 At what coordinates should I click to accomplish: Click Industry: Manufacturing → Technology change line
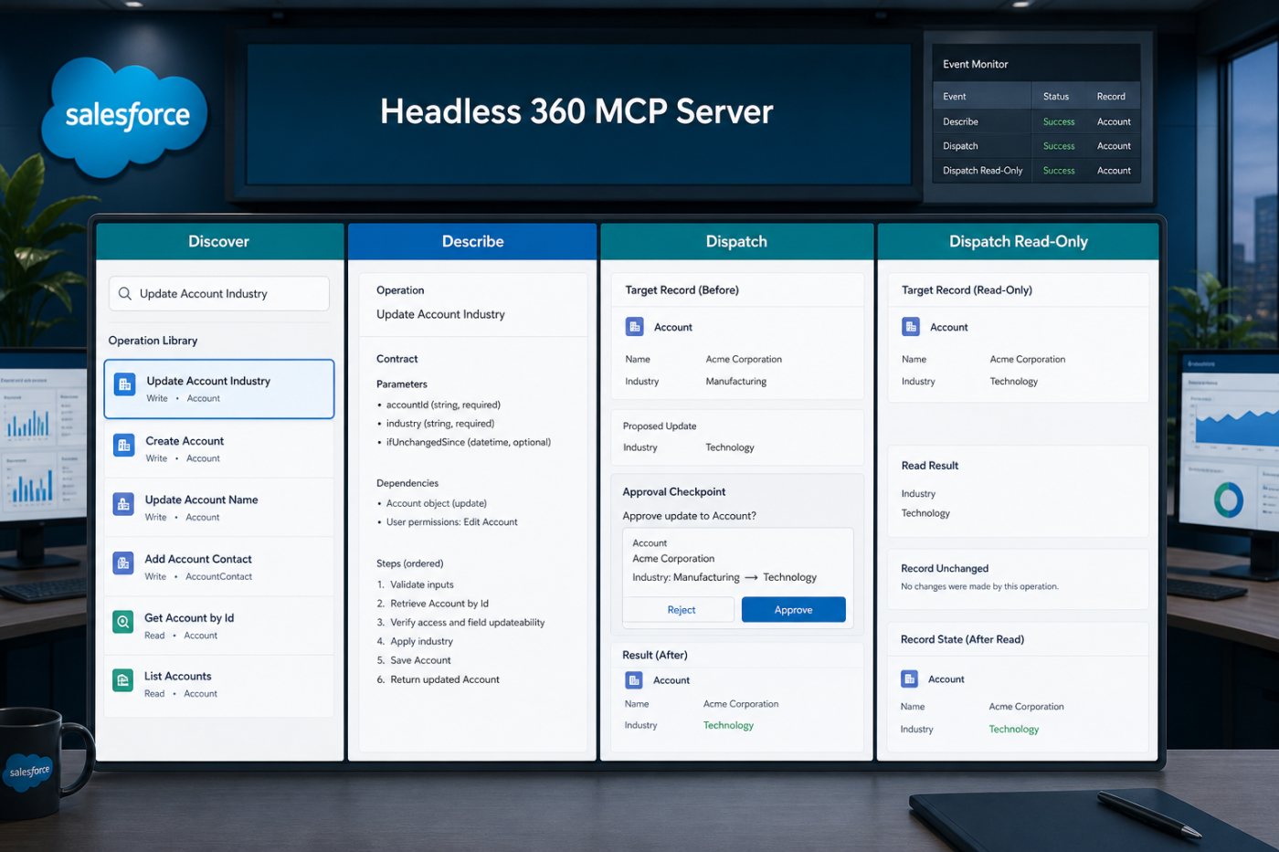coord(724,577)
